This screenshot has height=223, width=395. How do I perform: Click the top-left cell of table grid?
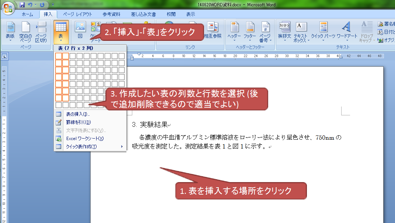(58, 56)
